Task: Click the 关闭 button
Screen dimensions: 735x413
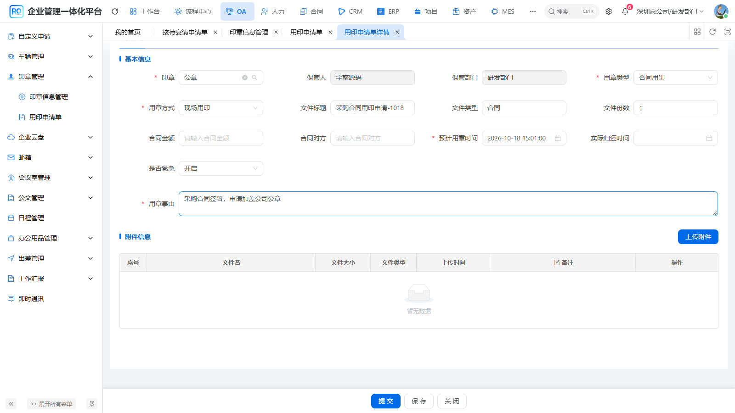Action: (x=452, y=401)
